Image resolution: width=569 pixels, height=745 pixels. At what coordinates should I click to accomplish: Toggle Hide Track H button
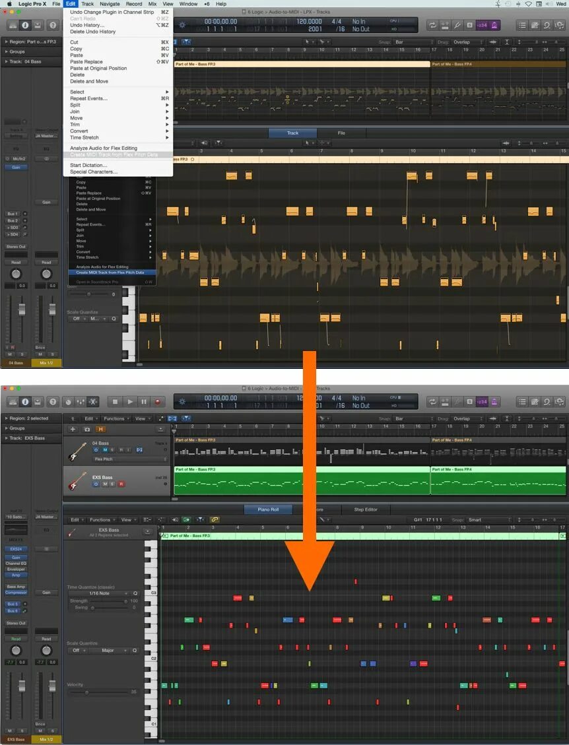100,430
